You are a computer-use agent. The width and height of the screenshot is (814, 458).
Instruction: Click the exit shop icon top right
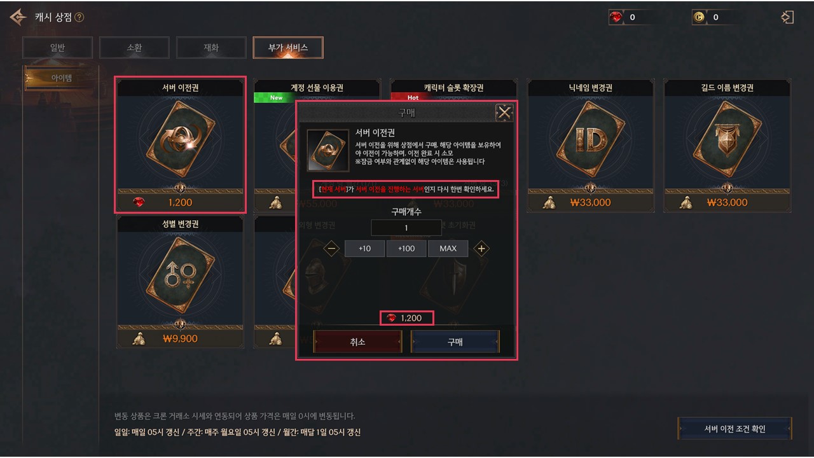[787, 17]
